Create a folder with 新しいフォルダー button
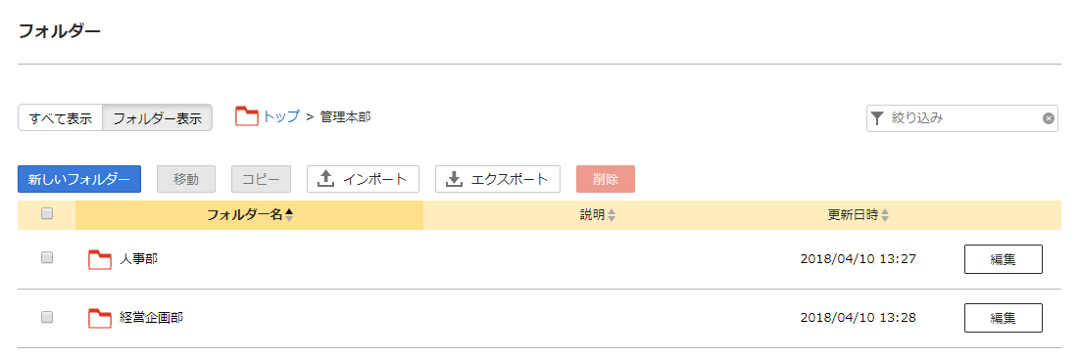 (79, 179)
